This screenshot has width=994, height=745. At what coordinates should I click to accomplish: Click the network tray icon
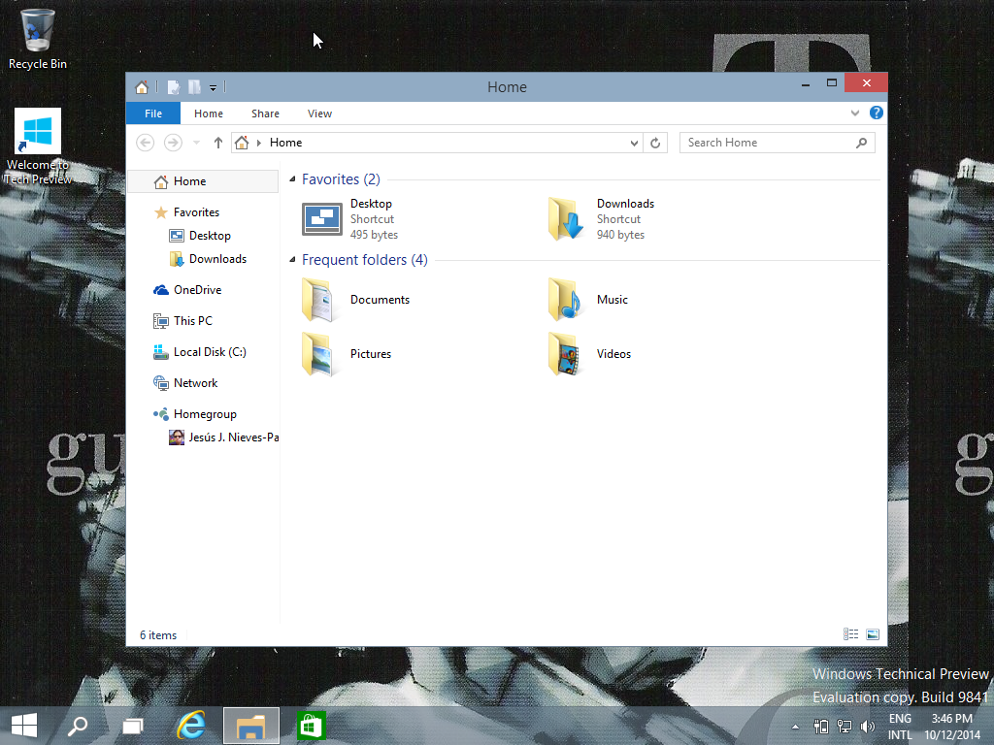[844, 727]
